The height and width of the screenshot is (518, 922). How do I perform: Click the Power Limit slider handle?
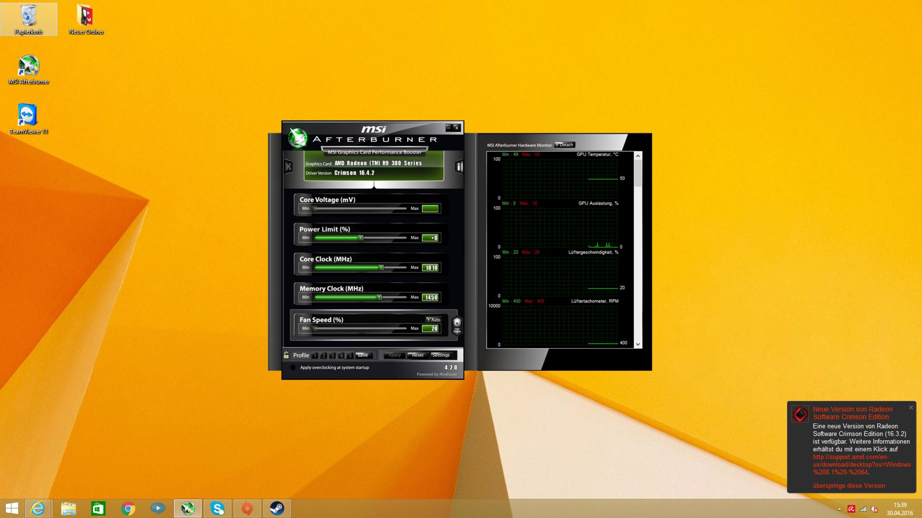coord(361,238)
